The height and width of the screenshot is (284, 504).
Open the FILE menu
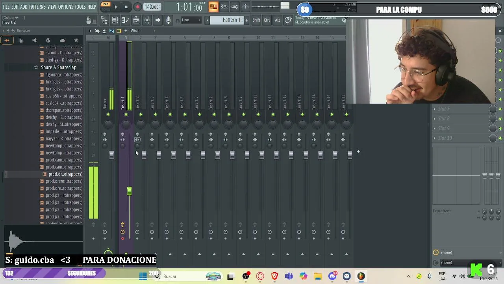pos(6,7)
